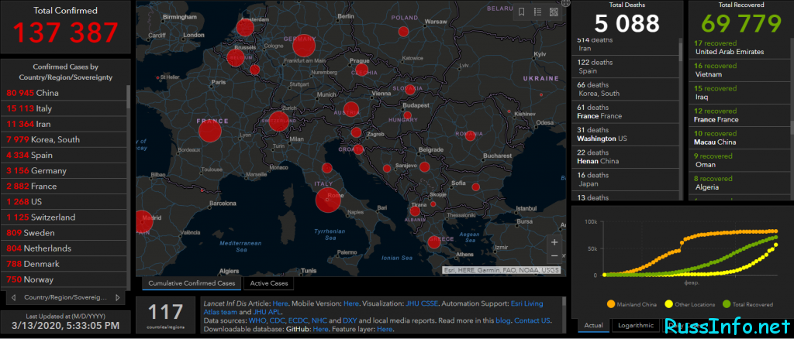The width and height of the screenshot is (794, 339).
Task: Open the WHO data source link
Action: click(x=257, y=321)
